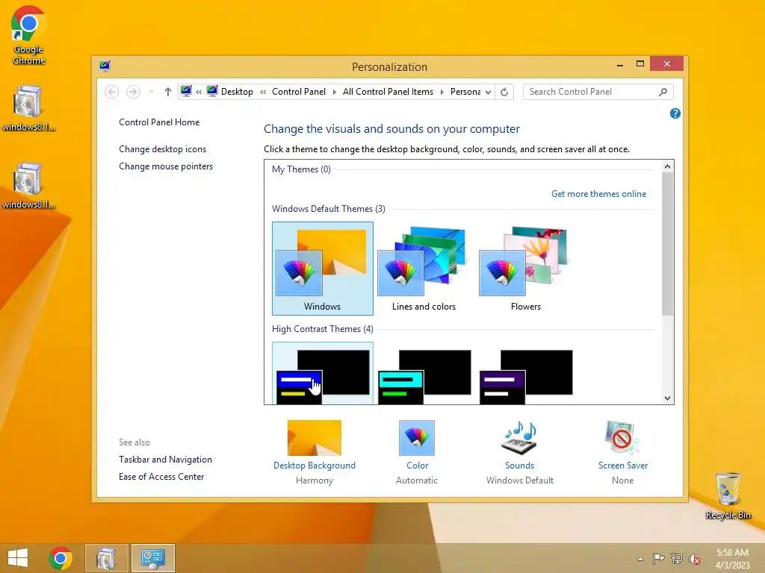Show hidden tray icons arrow
The image size is (765, 573).
(x=640, y=559)
